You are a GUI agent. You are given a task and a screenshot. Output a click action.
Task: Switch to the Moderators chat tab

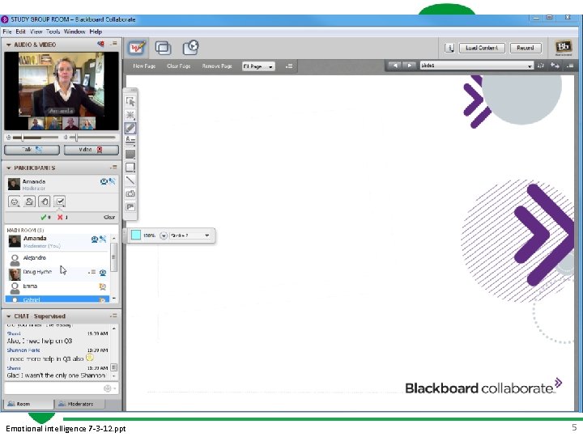79,404
